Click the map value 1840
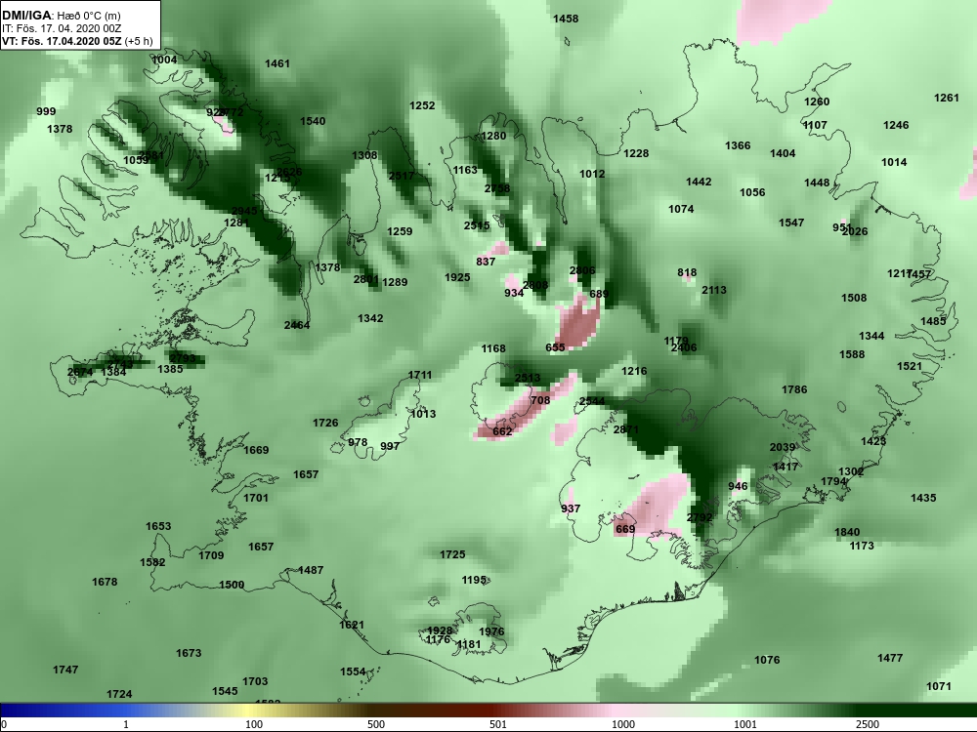This screenshot has height=732, width=977. click(x=847, y=532)
